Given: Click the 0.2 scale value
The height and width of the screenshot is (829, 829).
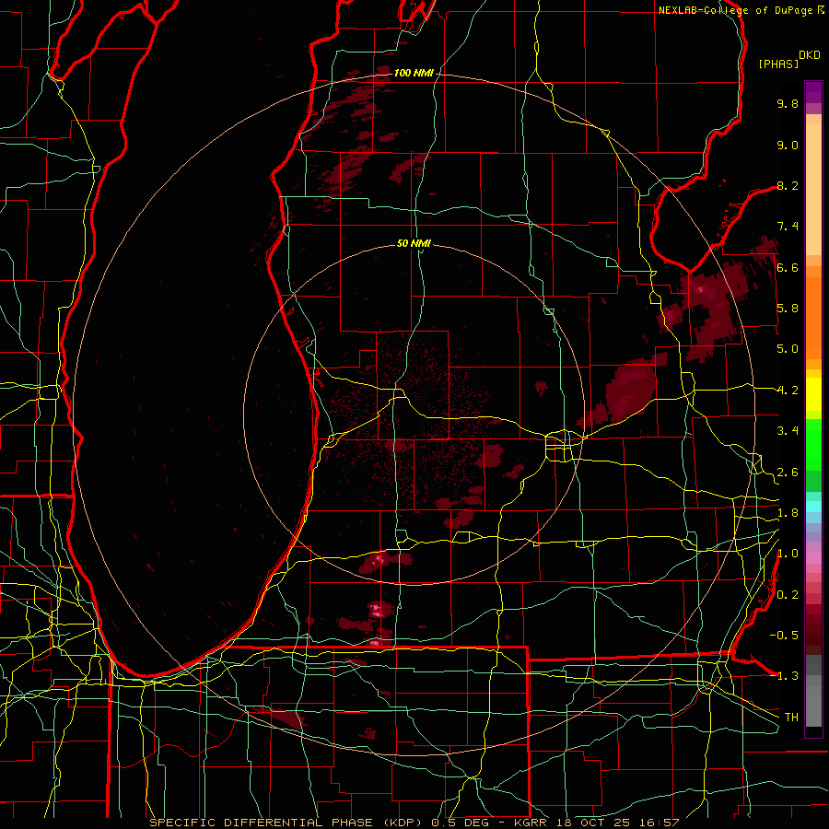Looking at the screenshot, I should pos(788,595).
